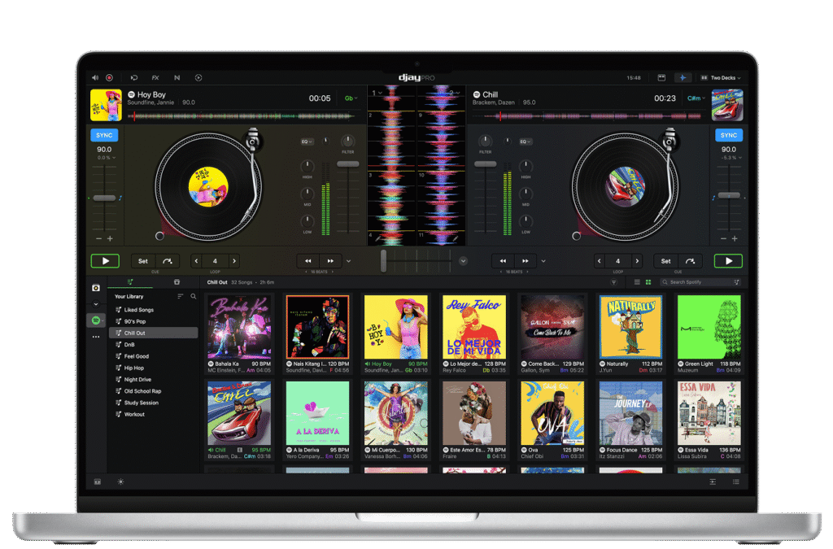Switch to the queue/archive tab in library

click(177, 282)
